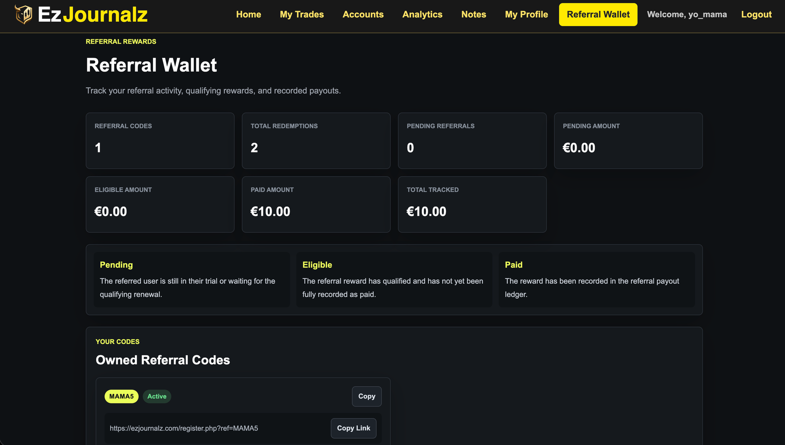This screenshot has height=445, width=785.
Task: Click the Pending Amount stat card
Action: (x=628, y=141)
